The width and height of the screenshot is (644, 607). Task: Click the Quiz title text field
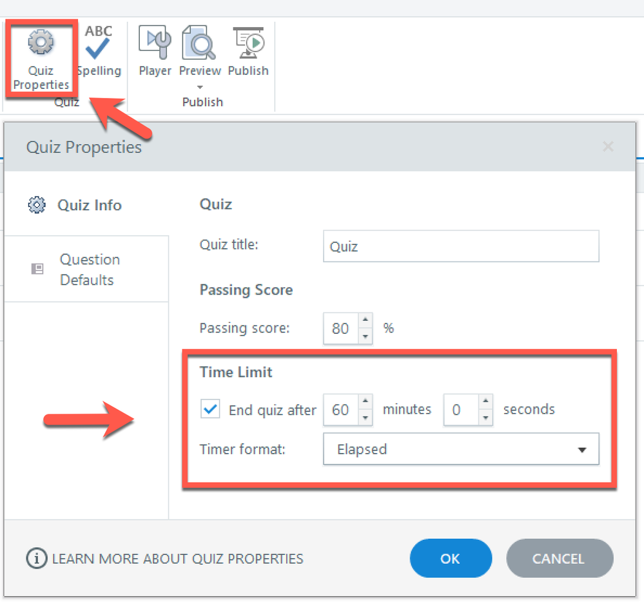click(460, 246)
